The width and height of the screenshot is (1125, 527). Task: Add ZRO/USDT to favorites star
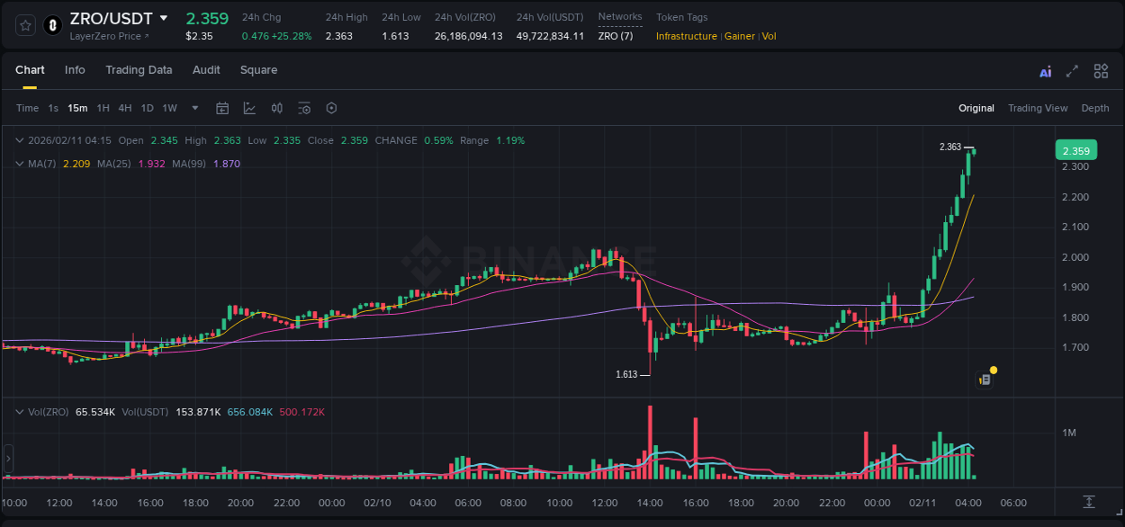(x=25, y=26)
